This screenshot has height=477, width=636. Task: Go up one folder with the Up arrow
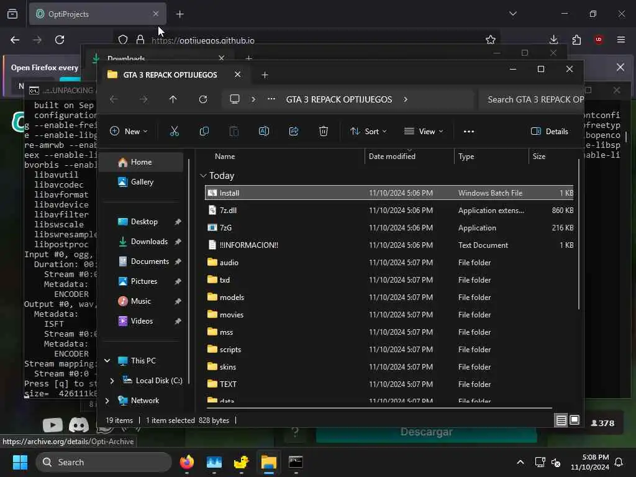(173, 99)
